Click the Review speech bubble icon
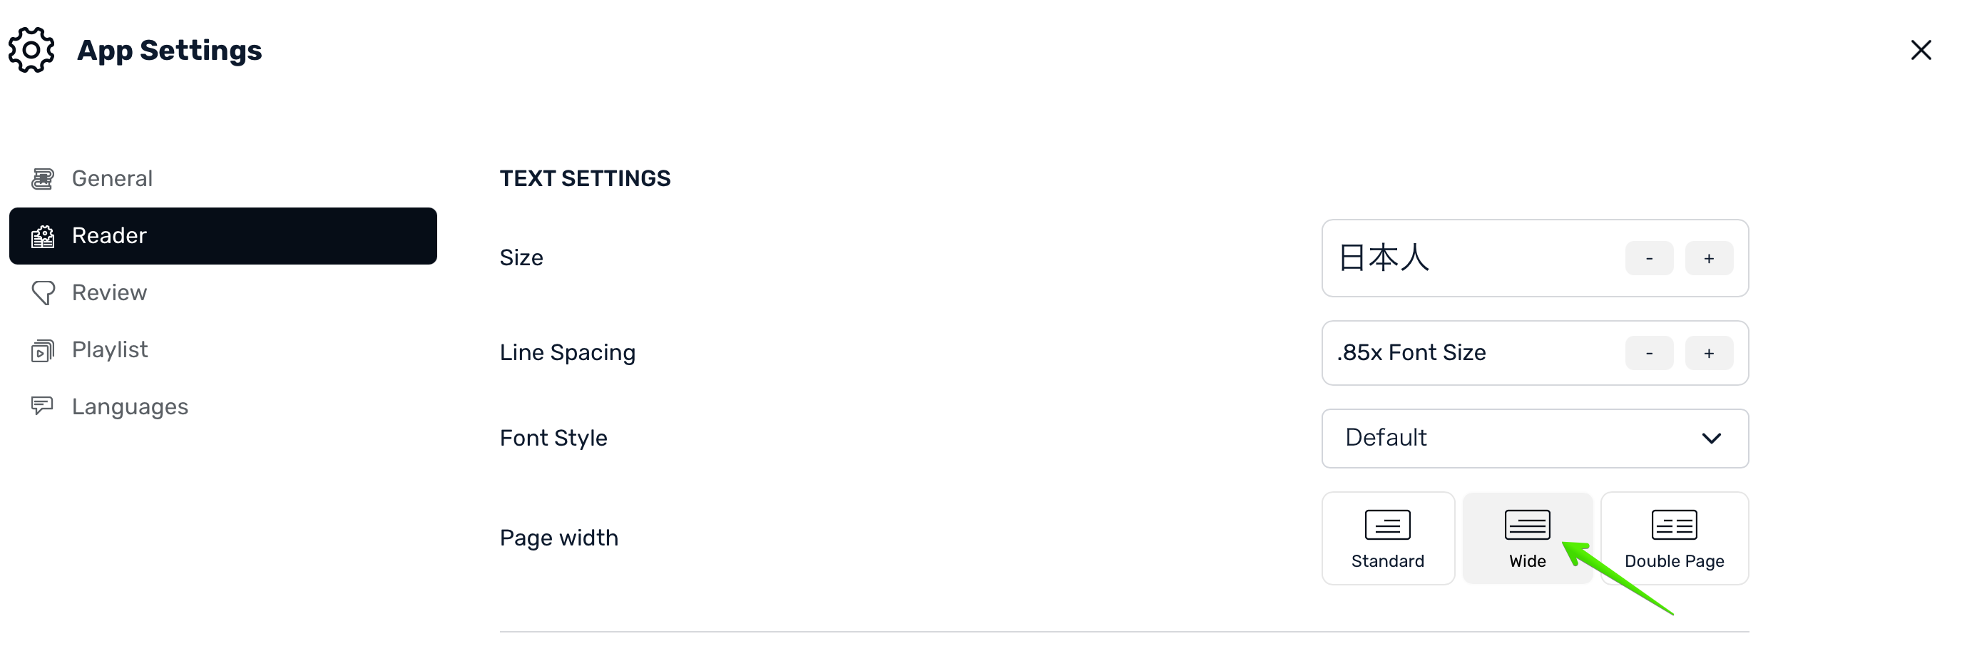 pos(43,293)
